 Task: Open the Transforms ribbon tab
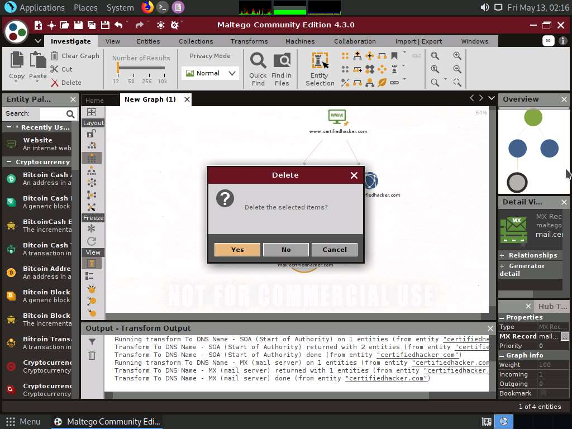click(249, 41)
